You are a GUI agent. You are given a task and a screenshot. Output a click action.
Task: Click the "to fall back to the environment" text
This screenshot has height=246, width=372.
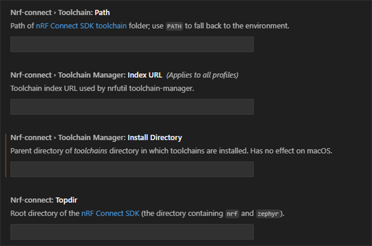(x=237, y=26)
